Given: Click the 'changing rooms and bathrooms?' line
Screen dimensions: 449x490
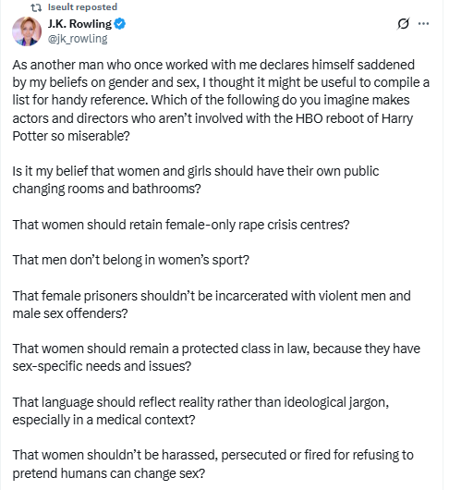Looking at the screenshot, I should point(107,189).
